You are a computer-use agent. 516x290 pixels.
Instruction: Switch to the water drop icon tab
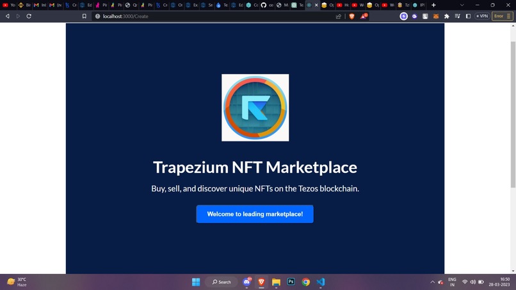pyautogui.click(x=222, y=5)
